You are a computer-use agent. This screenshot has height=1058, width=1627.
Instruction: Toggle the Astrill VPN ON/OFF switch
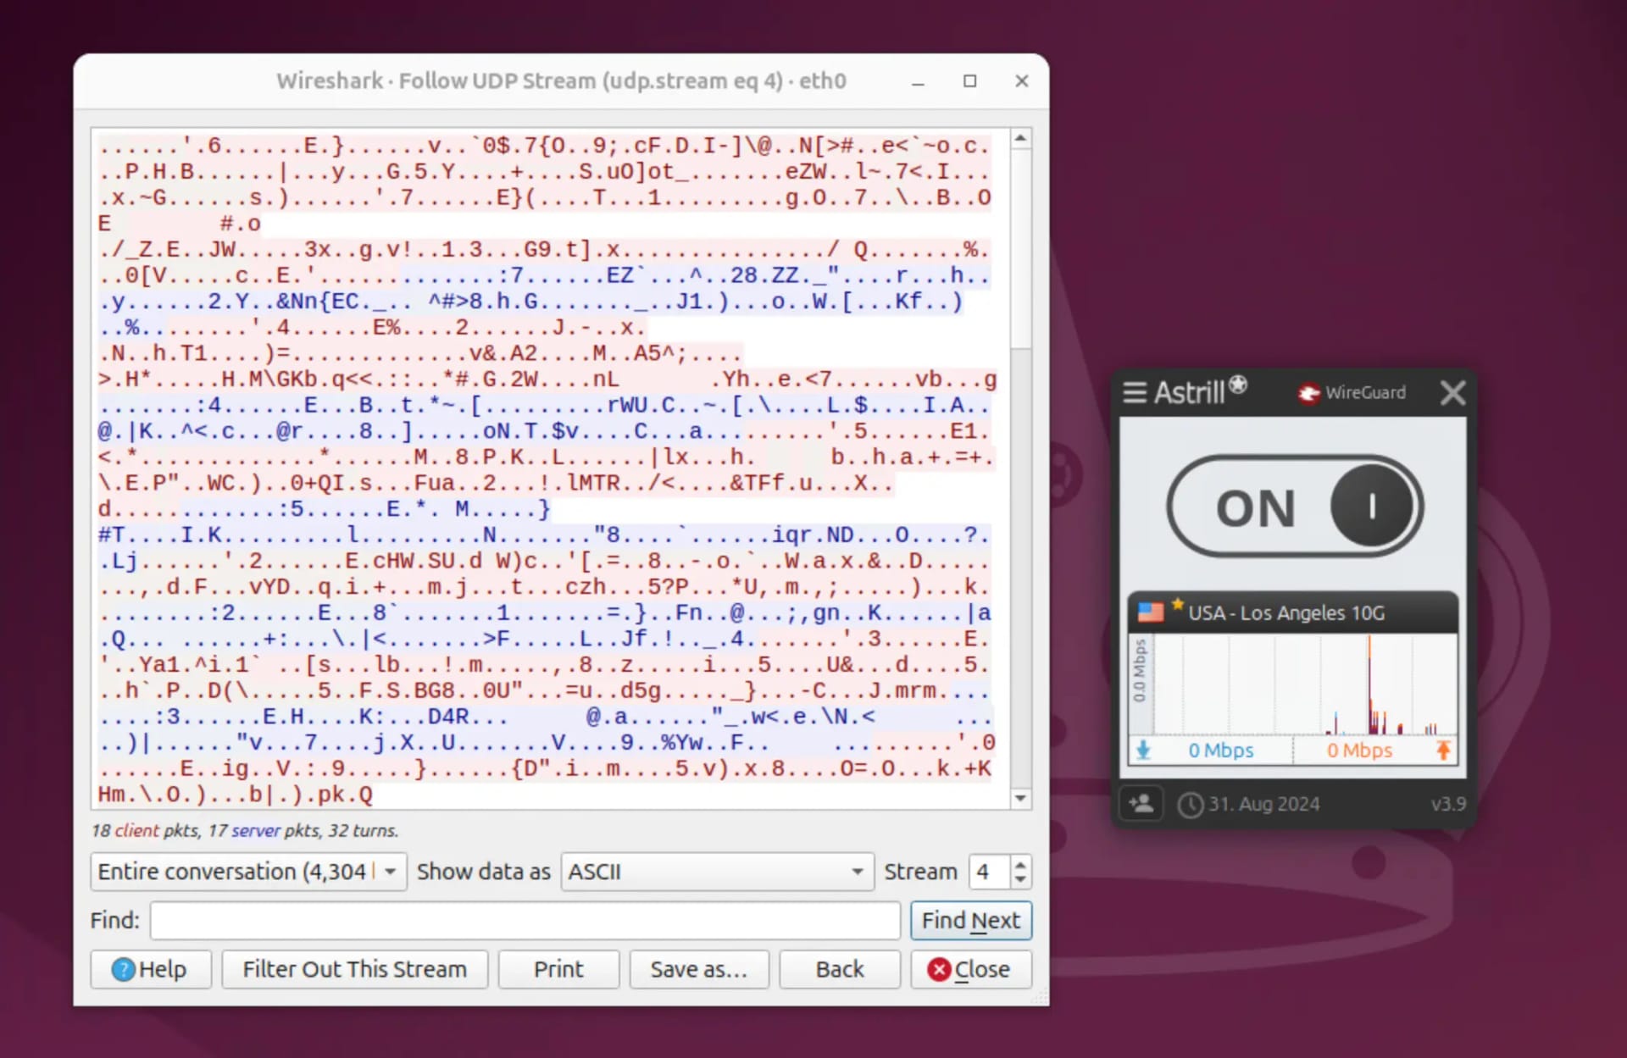pyautogui.click(x=1369, y=506)
